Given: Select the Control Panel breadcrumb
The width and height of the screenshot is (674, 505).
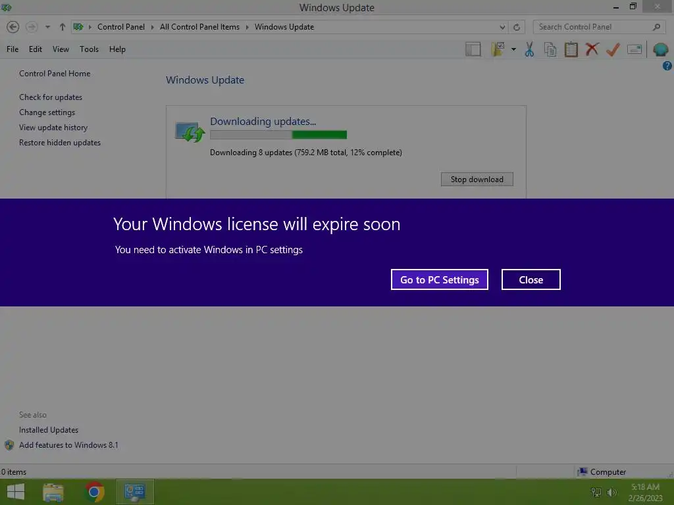Looking at the screenshot, I should [x=121, y=27].
